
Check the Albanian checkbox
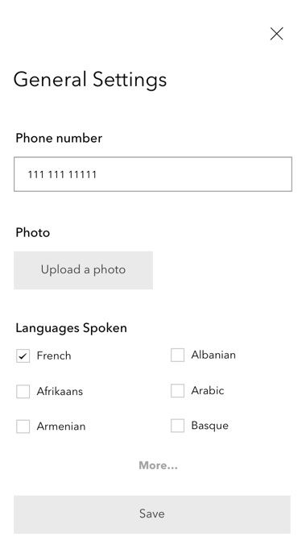coord(177,356)
